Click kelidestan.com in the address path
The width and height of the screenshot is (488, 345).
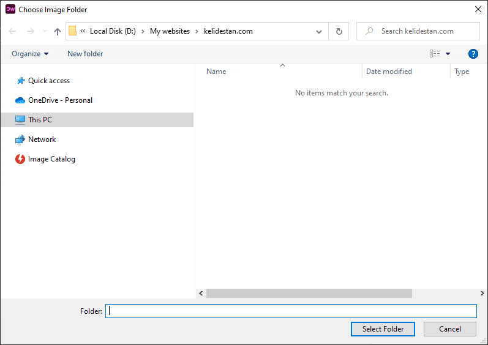pos(228,31)
